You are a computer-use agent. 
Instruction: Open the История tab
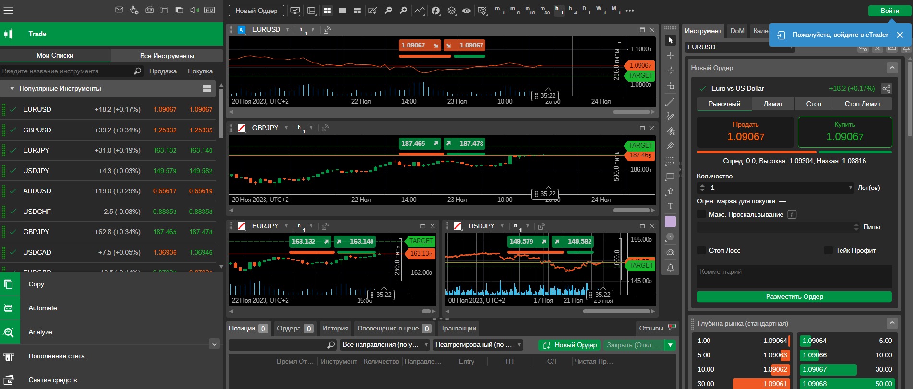pyautogui.click(x=335, y=329)
